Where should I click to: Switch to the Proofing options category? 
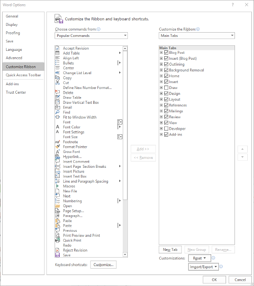[x=13, y=33]
